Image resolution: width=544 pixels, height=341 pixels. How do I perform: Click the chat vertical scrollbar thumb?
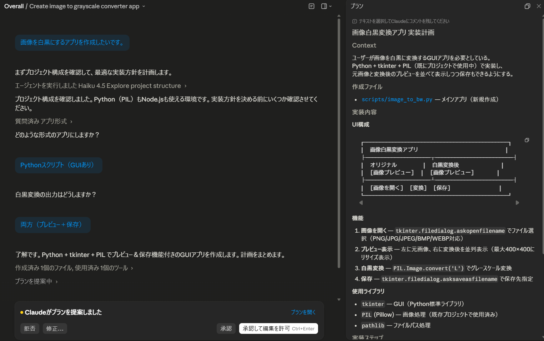[x=339, y=143]
